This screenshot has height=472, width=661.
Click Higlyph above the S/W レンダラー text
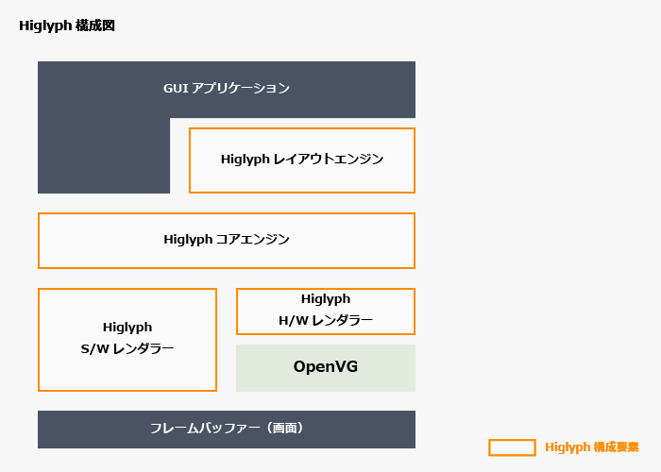pyautogui.click(x=127, y=327)
